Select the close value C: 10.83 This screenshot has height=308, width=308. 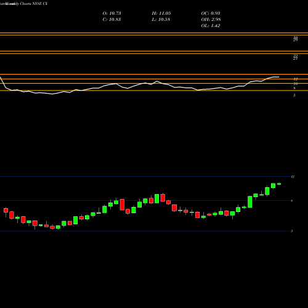111,20
